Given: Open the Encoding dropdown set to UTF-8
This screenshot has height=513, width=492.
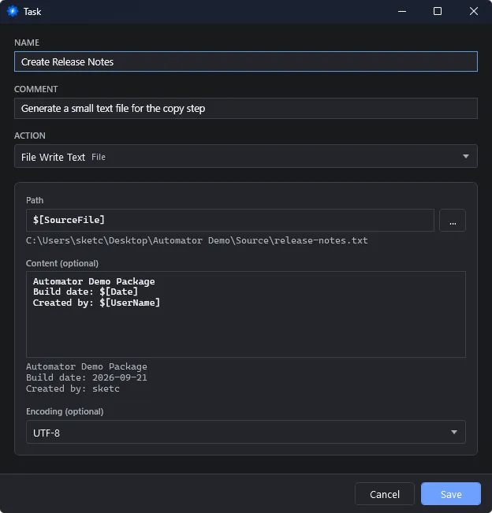Looking at the screenshot, I should [x=246, y=432].
